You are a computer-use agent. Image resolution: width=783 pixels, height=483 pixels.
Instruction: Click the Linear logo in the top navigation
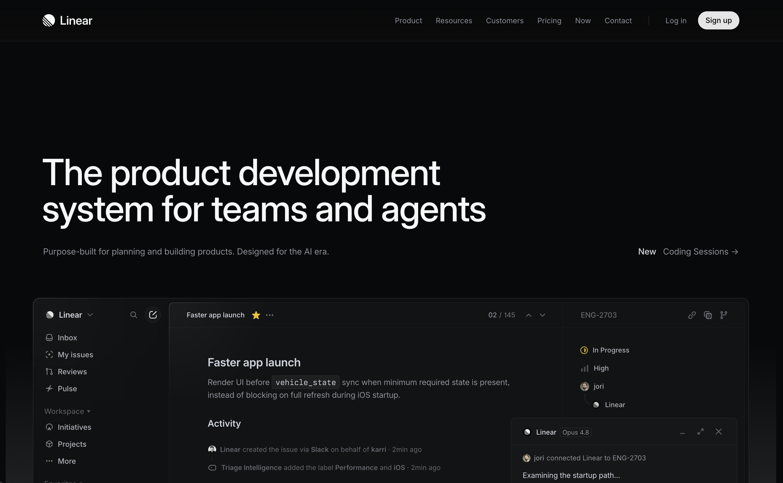tap(67, 20)
